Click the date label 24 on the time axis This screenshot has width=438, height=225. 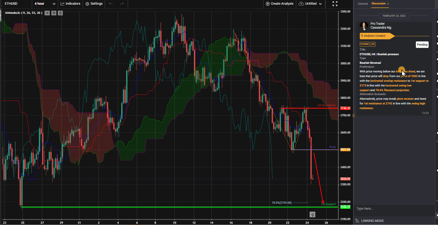(x=307, y=223)
